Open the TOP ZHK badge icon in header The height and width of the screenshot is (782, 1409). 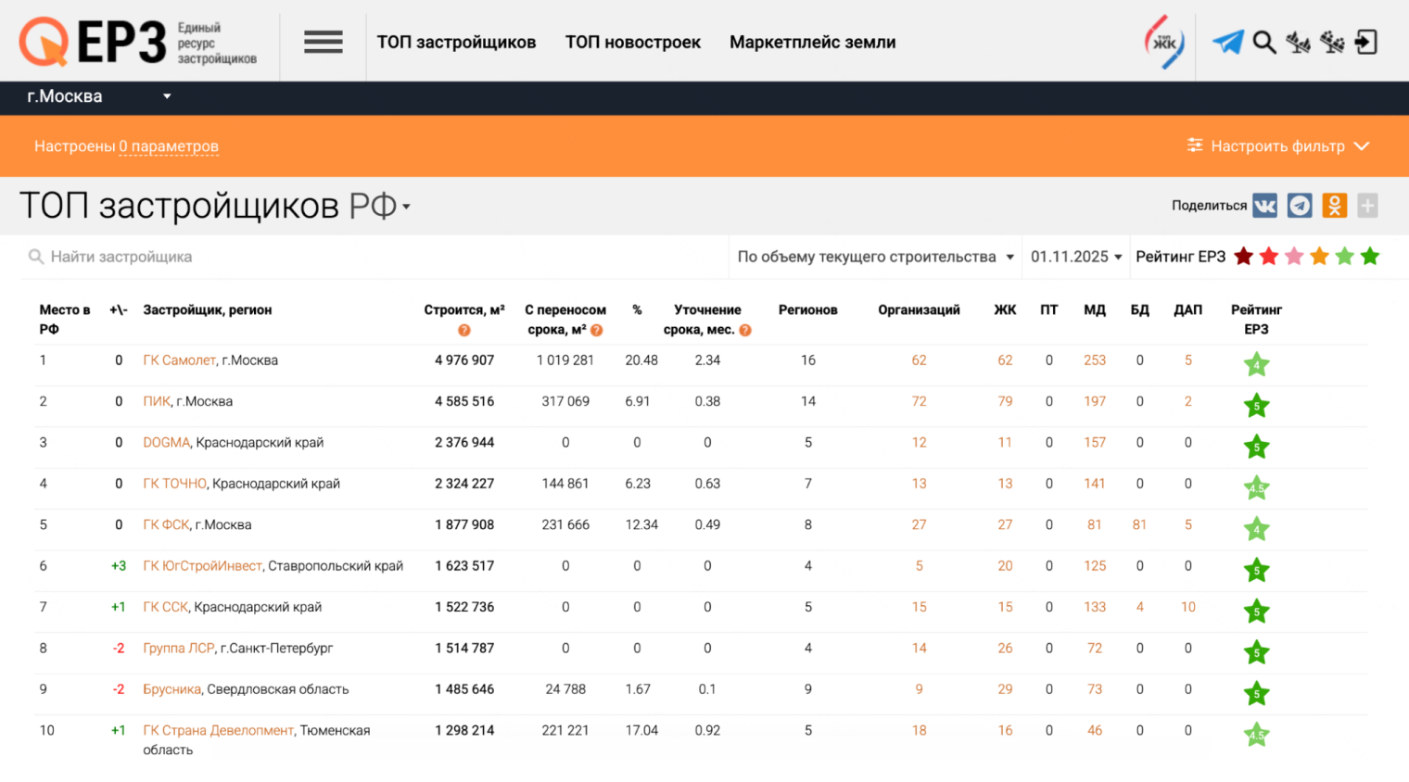1164,42
